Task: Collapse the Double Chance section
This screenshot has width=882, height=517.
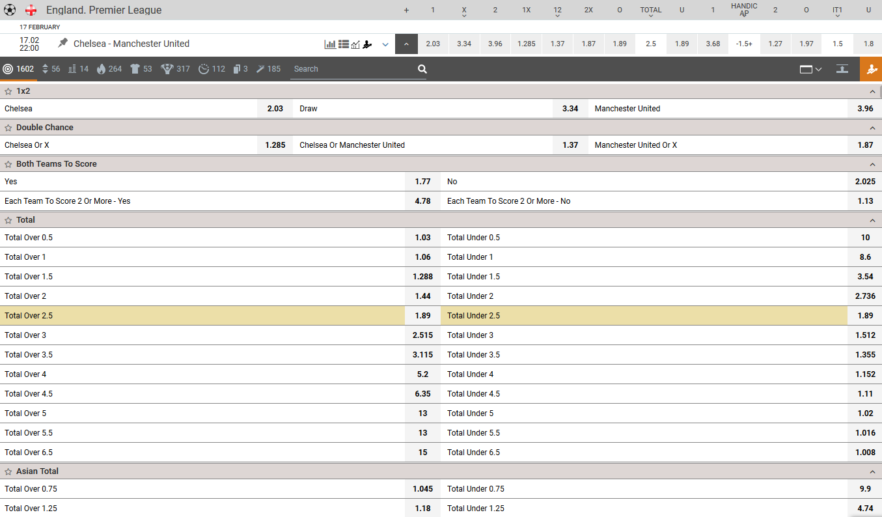Action: (x=872, y=128)
